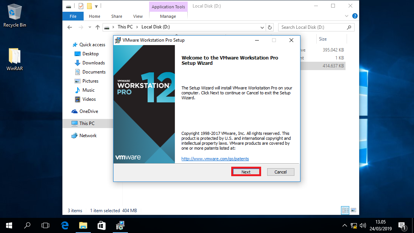
Task: Minimize the VMware Setup dialog
Action: pyautogui.click(x=257, y=40)
